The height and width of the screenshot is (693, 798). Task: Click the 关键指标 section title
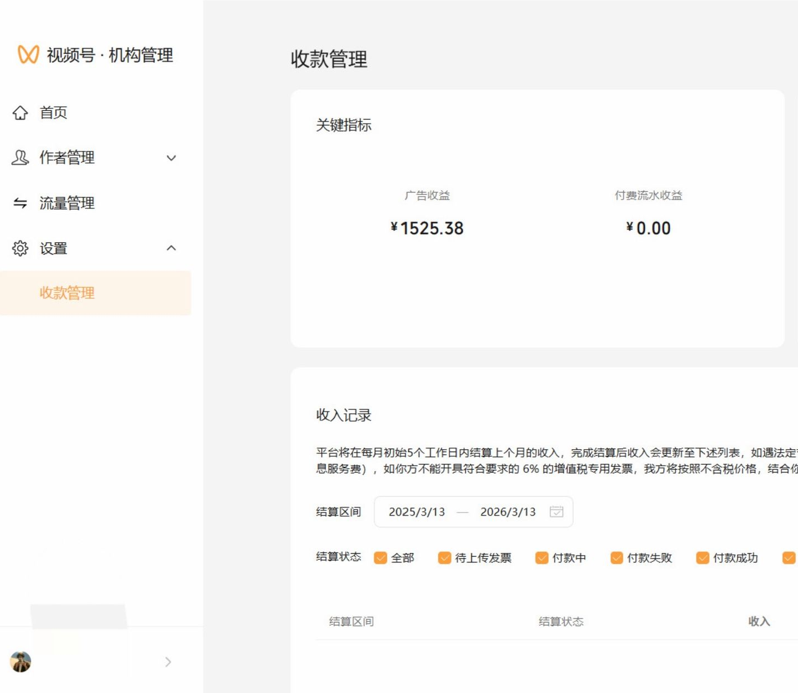pyautogui.click(x=344, y=125)
